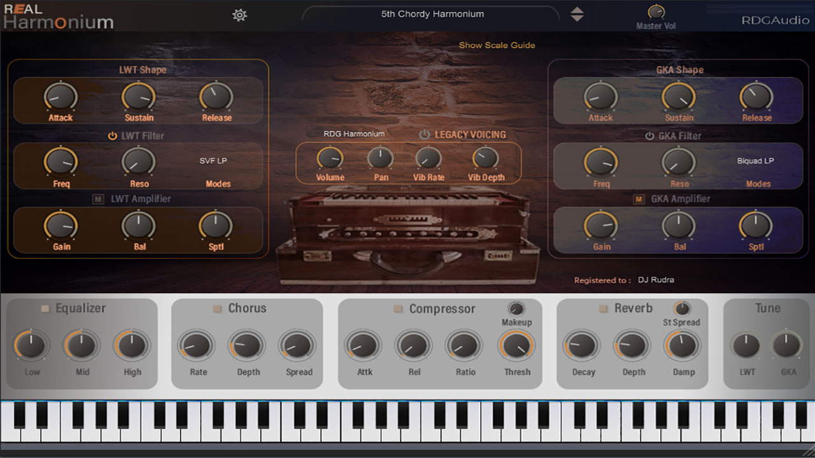This screenshot has width=815, height=458.
Task: Click the Reverb St Spread knob
Action: tap(682, 309)
